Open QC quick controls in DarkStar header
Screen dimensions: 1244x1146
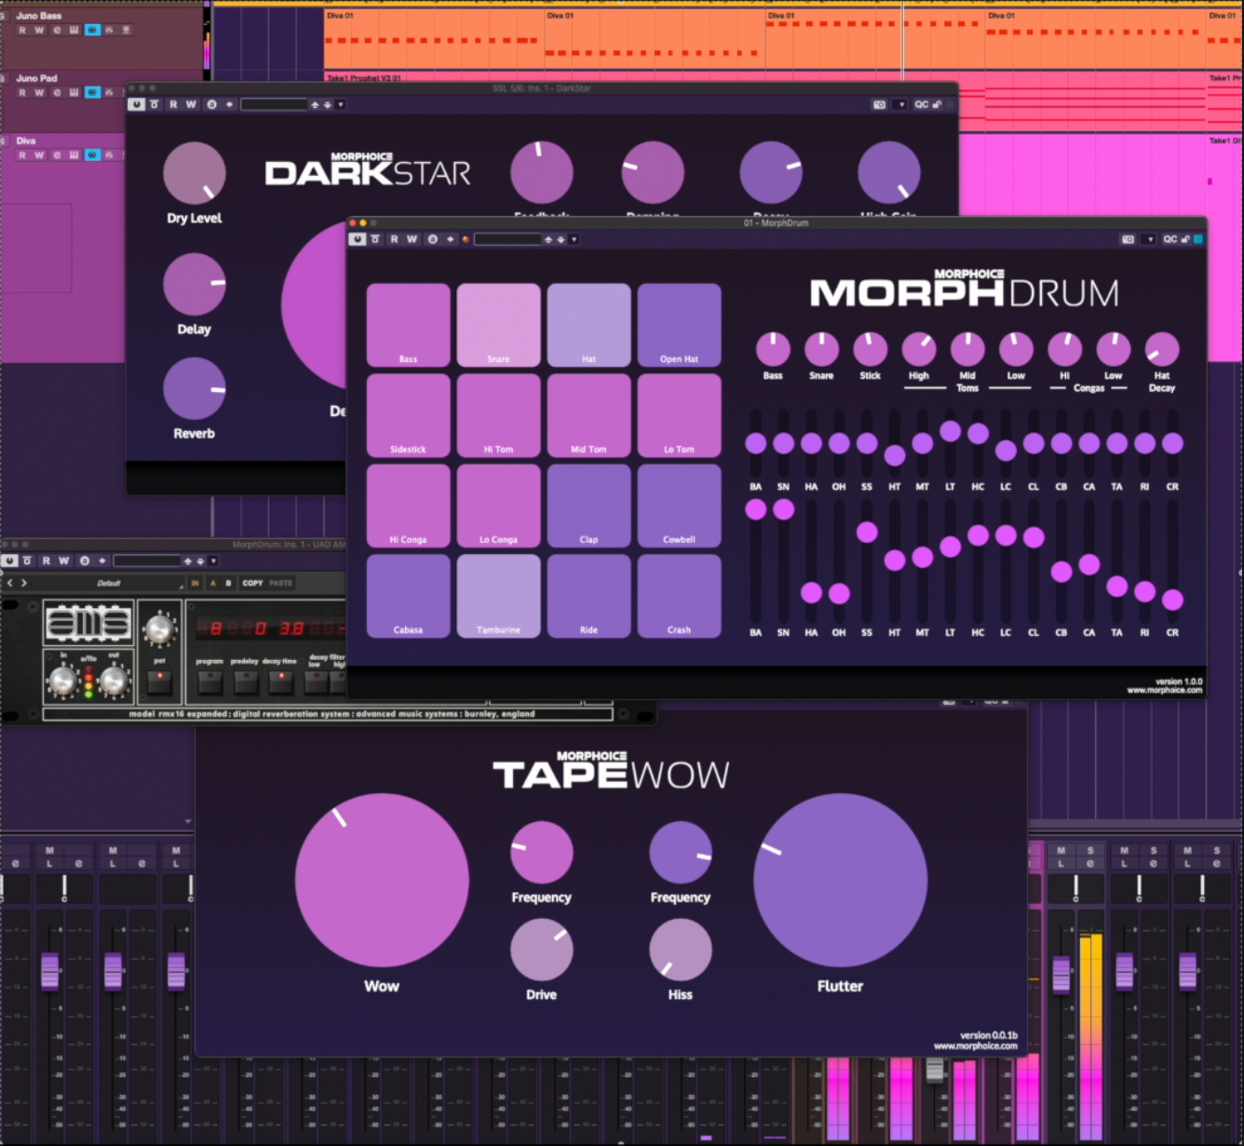click(921, 104)
